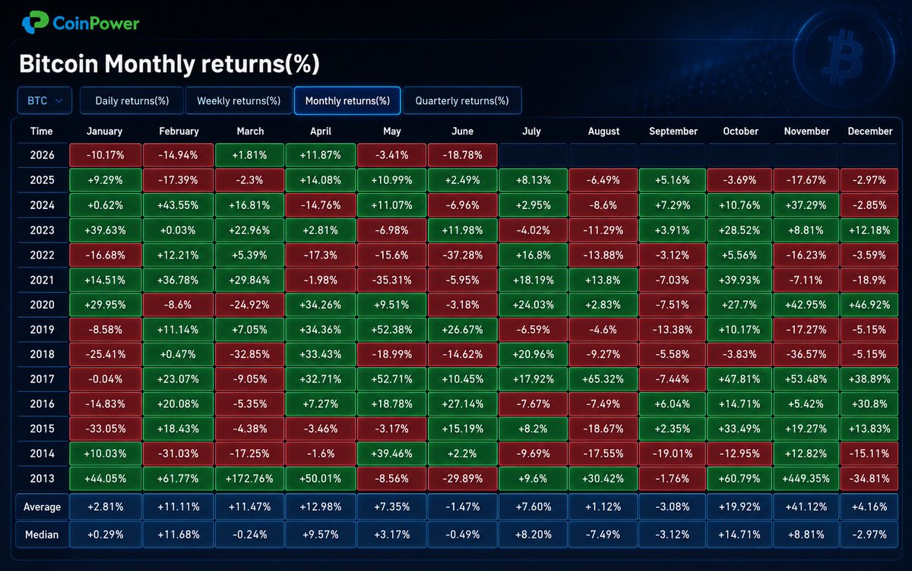Select the 2021 row label
The height and width of the screenshot is (571, 912).
tap(42, 281)
